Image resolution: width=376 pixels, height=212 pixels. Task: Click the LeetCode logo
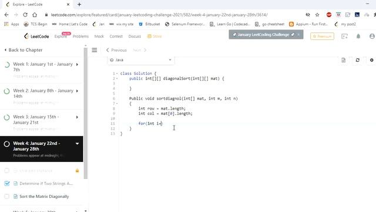click(36, 37)
